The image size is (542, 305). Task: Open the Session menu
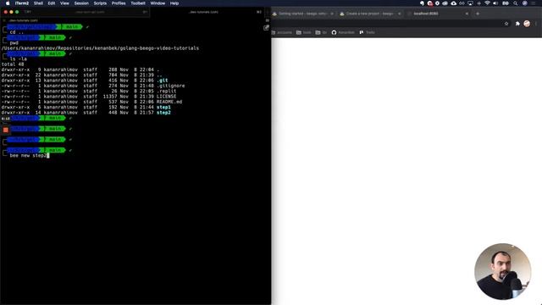(x=81, y=3)
